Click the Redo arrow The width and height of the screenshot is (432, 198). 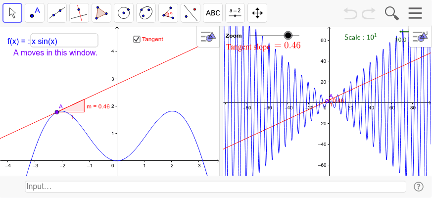pyautogui.click(x=369, y=13)
